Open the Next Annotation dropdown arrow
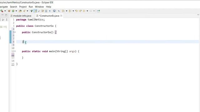200x112 pixels. [67, 11]
